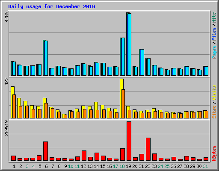This screenshot has height=171, width=219.
Task: Click the Pages / Files / Hits legend
Action: click(214, 35)
